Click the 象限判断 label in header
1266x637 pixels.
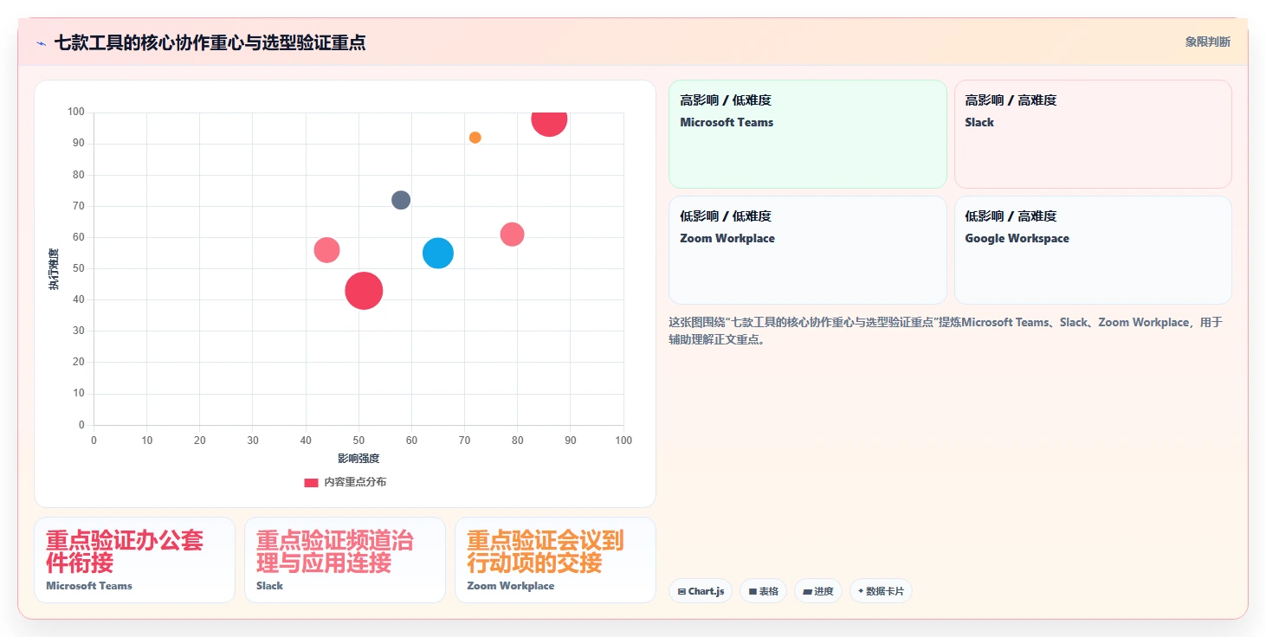[x=1207, y=42]
